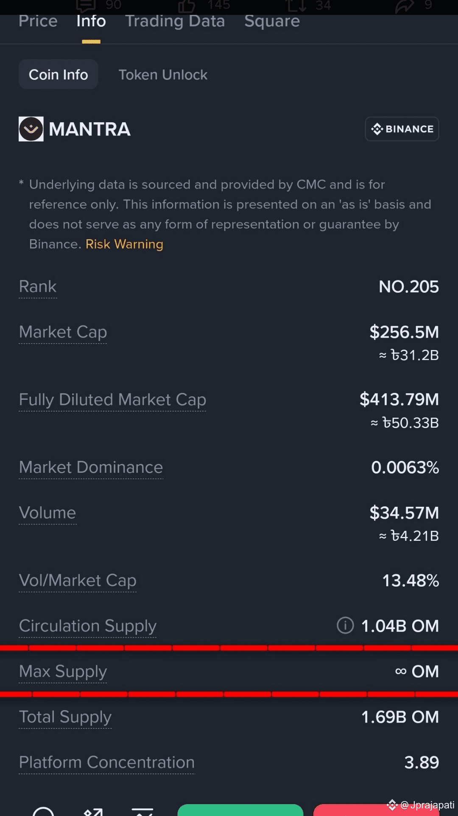Open the Risk Warning link

click(124, 244)
